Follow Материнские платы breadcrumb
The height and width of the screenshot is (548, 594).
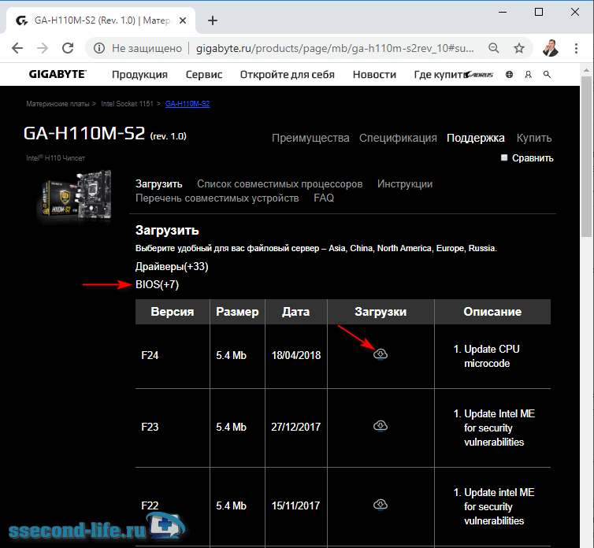point(58,104)
